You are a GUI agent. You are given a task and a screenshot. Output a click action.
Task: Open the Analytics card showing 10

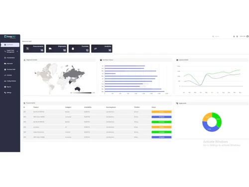(x=102, y=48)
